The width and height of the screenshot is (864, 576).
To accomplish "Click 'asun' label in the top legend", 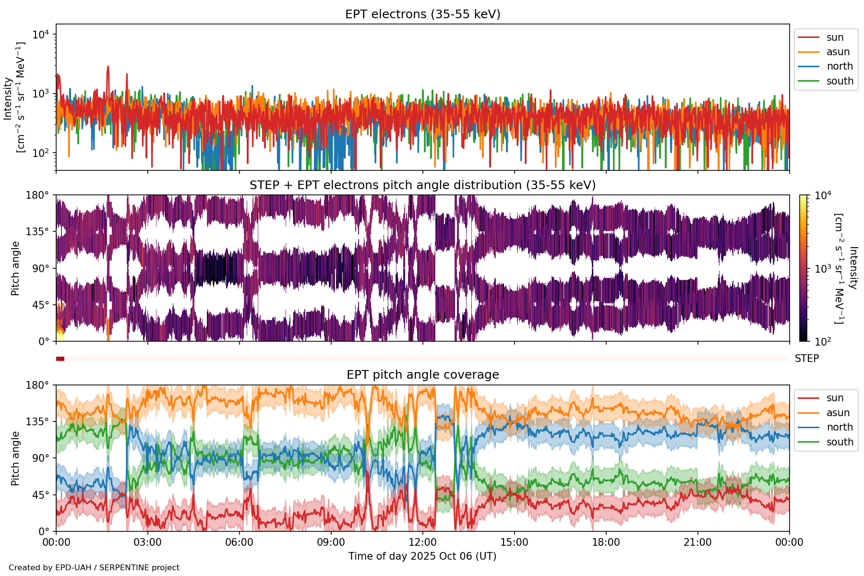I will [x=838, y=52].
